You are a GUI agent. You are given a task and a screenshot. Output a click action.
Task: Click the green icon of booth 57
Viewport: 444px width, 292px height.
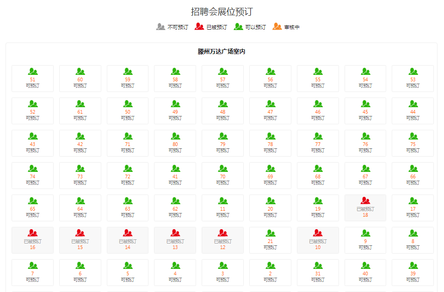tap(223, 72)
